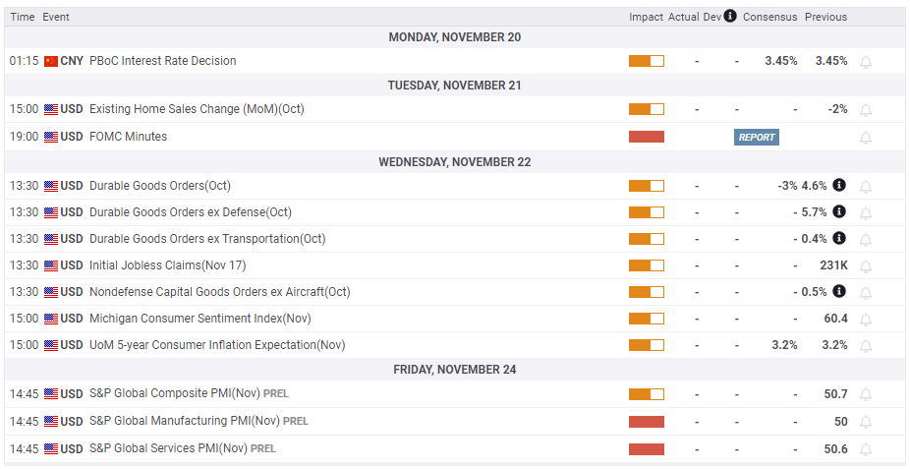Click bell icon for Existing Home Sales Change
The height and width of the screenshot is (469, 910).
coord(866,110)
